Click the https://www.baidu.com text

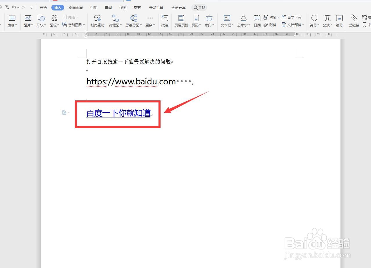coord(131,81)
